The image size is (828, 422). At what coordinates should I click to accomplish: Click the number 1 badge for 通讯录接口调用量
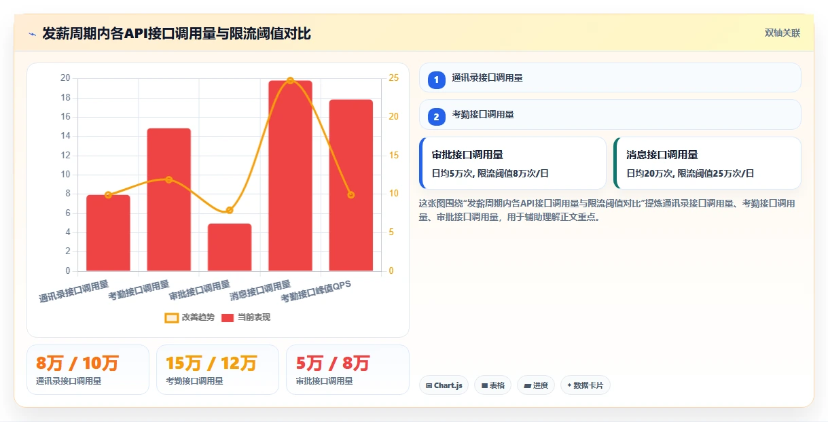[x=437, y=80]
